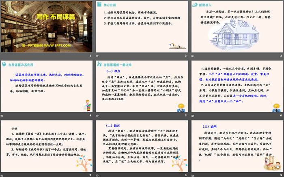Select slide 8 (二) 起兴 thumbnail

(x=142, y=146)
